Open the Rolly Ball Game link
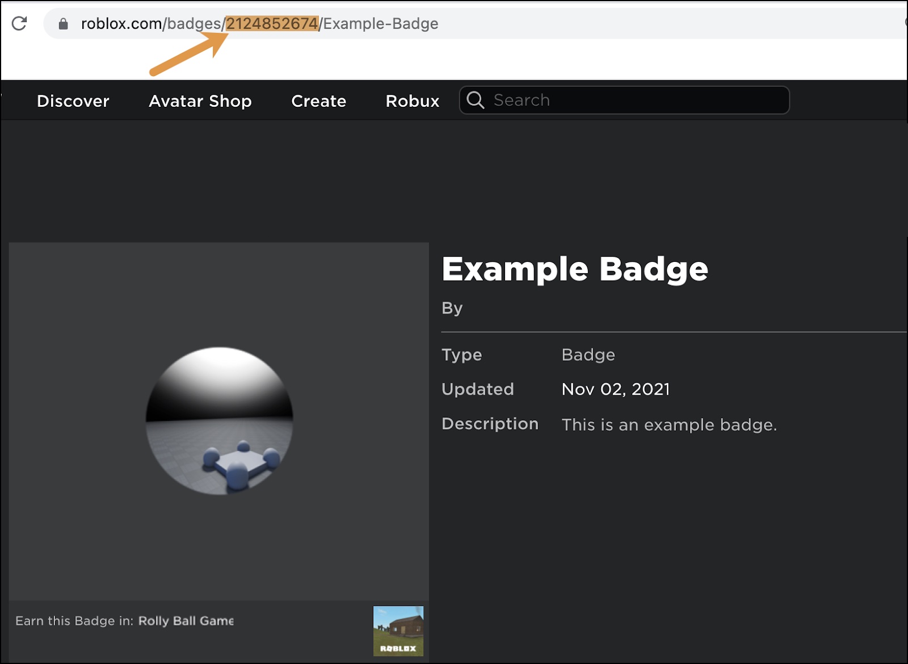The image size is (908, 664). pos(186,621)
